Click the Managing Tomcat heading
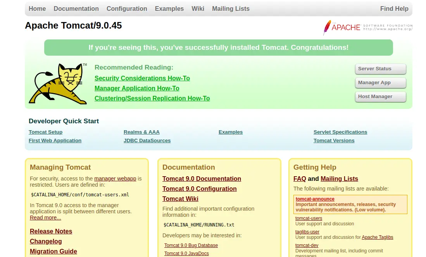 coord(60,167)
